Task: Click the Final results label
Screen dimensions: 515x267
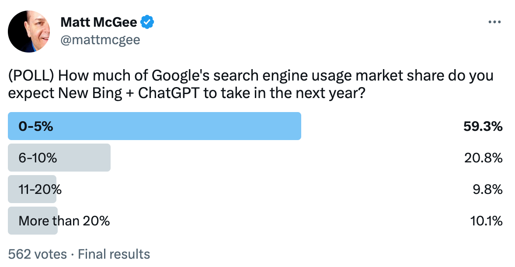Action: pyautogui.click(x=114, y=254)
